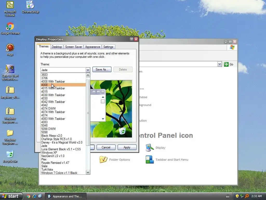
Task: Open ChromeSetup desktop icon
Action: [30, 7]
